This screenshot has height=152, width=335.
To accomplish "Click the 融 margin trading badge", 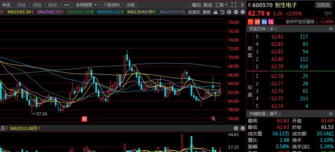I will (x=264, y=21).
